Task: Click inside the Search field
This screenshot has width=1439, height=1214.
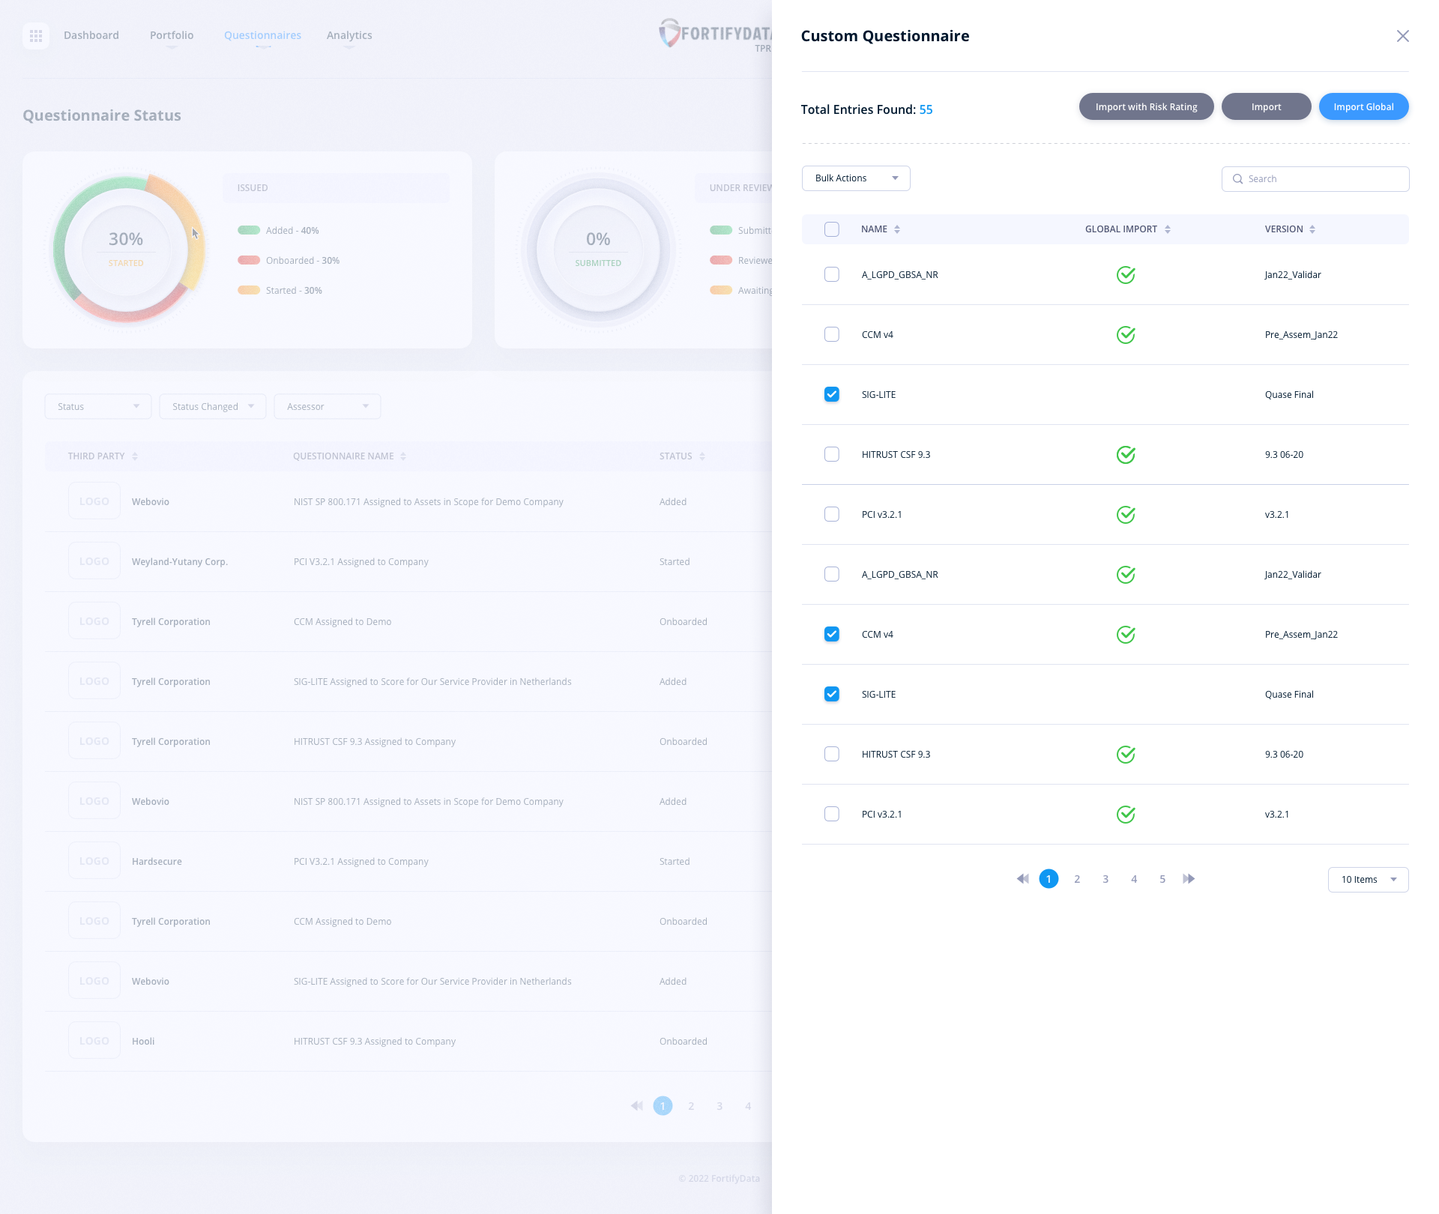Action: 1315,178
